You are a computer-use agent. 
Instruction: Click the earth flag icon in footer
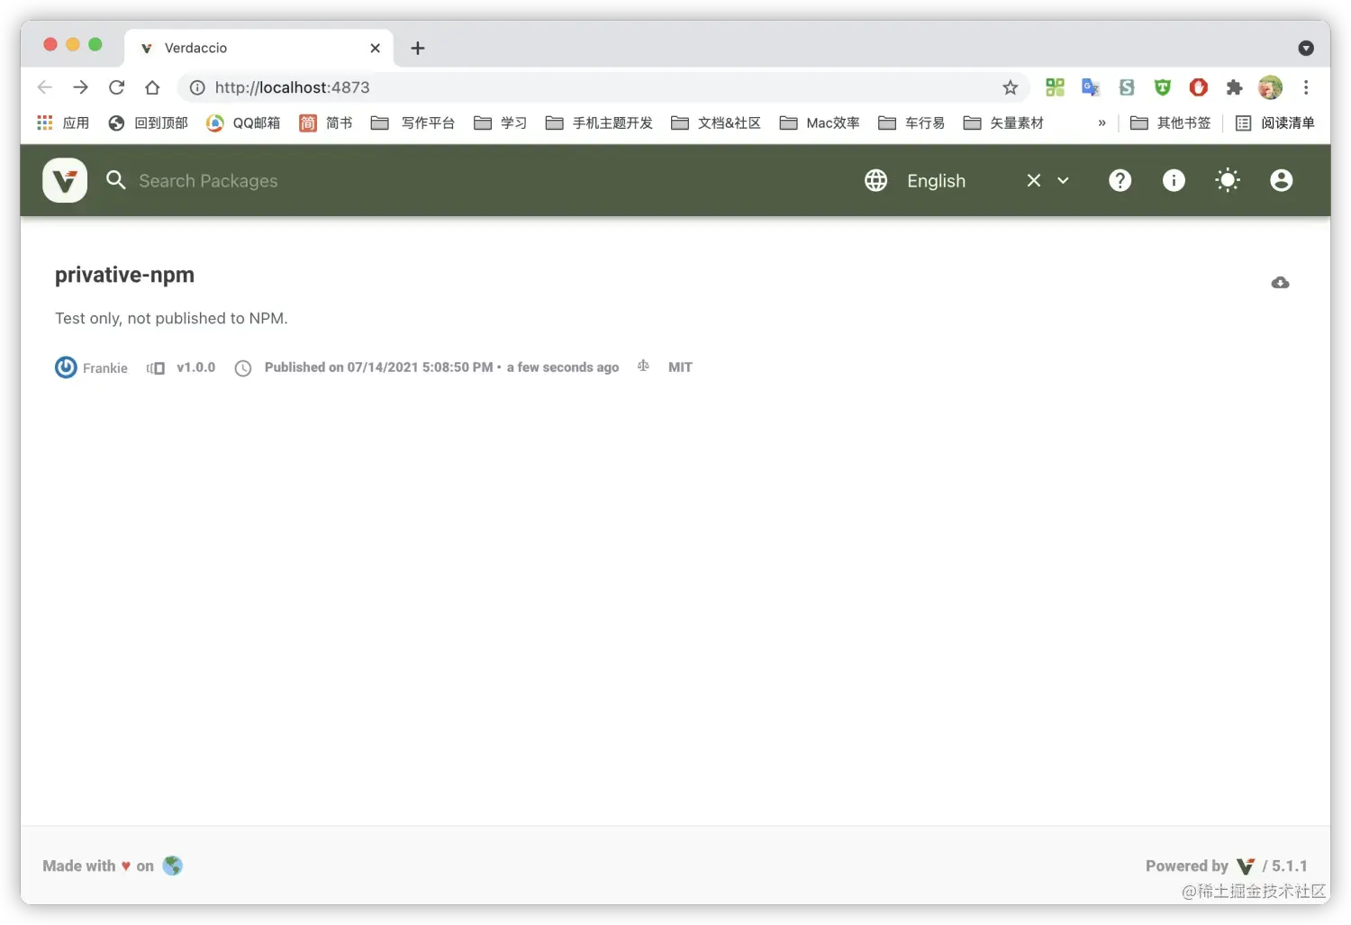[173, 866]
